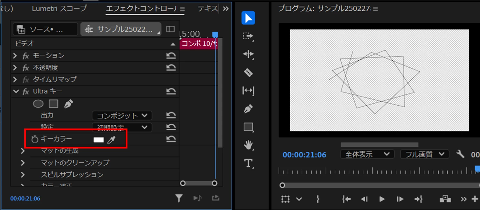Pick the free draw bezier mask pen
This screenshot has height=210, width=480.
pyautogui.click(x=69, y=104)
